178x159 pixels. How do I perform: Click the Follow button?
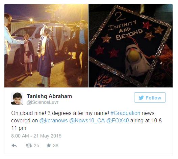tap(150, 97)
